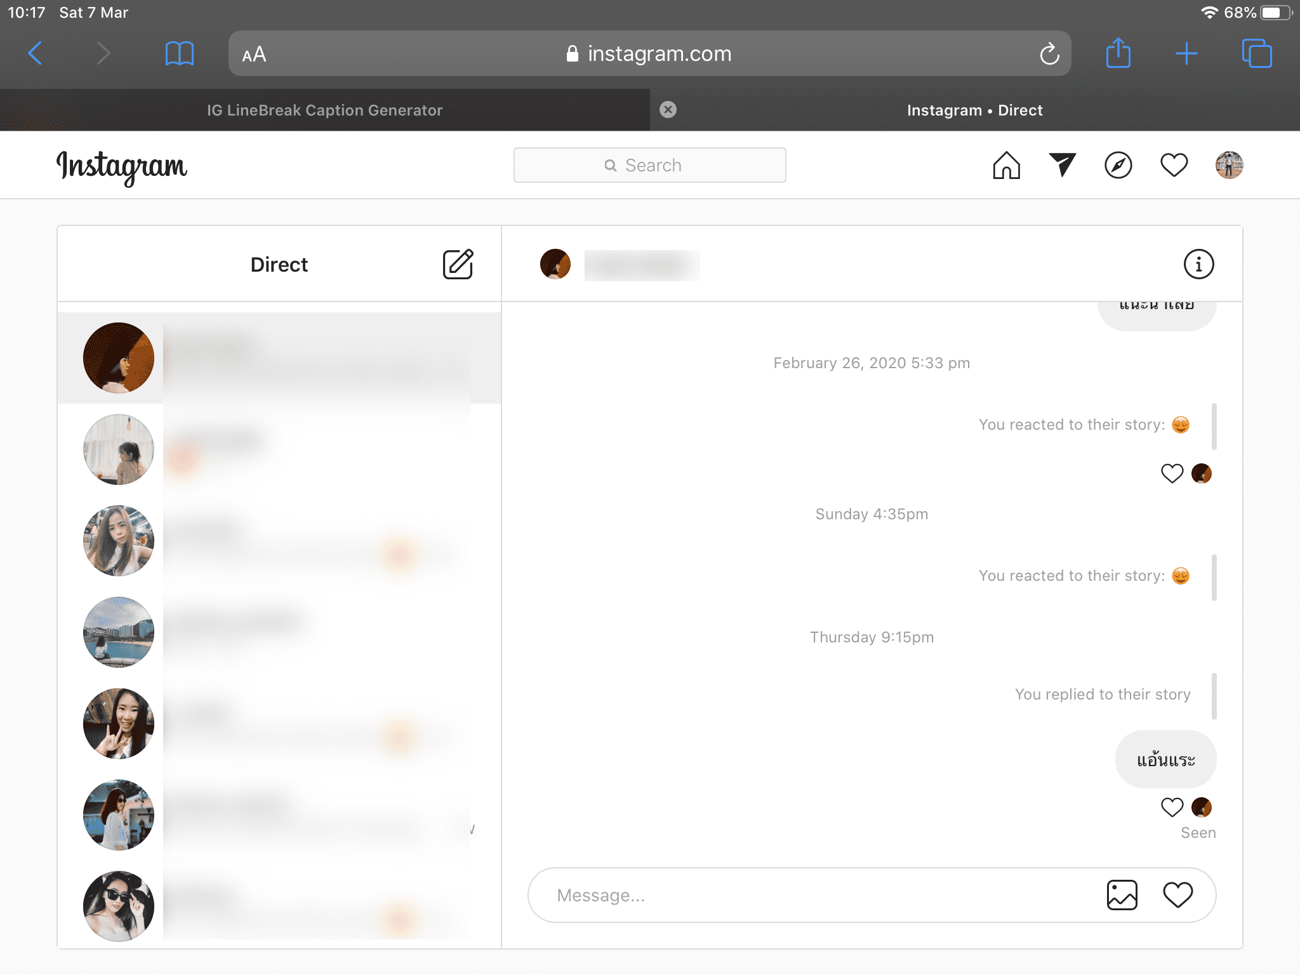This screenshot has height=975, width=1300.
Task: Like the Thai text message bubble
Action: [x=1172, y=807]
